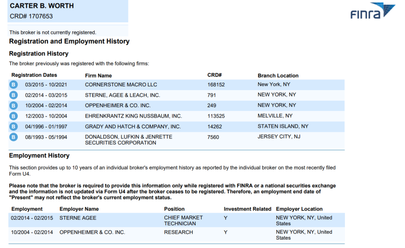Select the dates 03/2015 - 10/2021
This screenshot has width=405, height=248.
pos(46,85)
